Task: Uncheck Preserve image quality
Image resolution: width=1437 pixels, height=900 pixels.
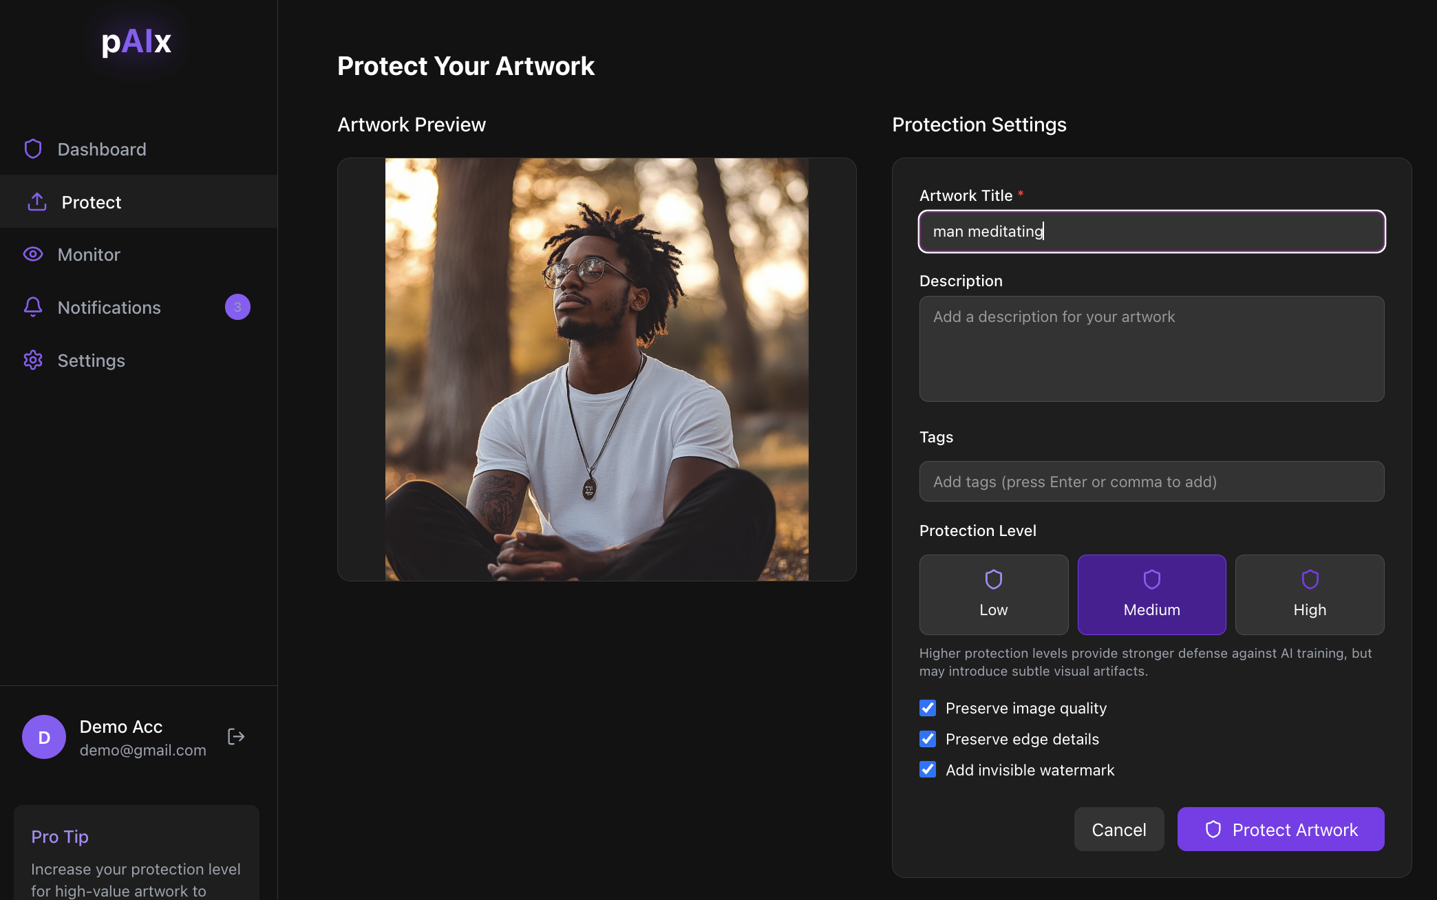Action: click(928, 708)
